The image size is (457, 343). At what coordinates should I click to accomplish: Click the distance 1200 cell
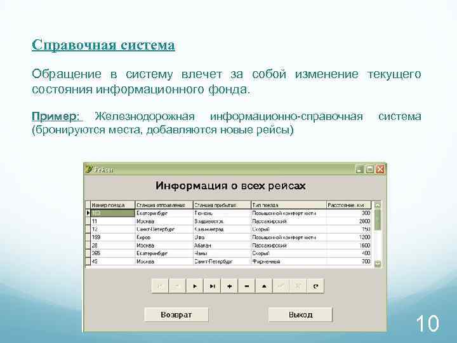coord(348,238)
